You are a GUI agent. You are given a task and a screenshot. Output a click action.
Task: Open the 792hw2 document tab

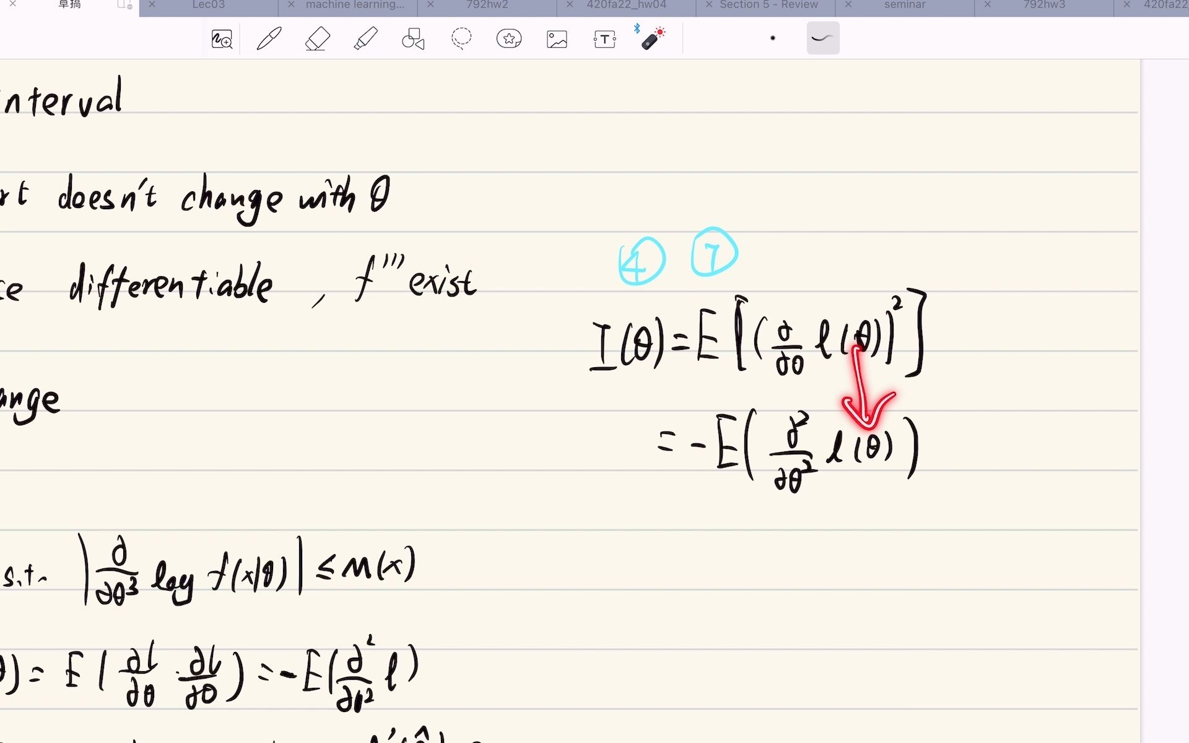click(x=486, y=5)
